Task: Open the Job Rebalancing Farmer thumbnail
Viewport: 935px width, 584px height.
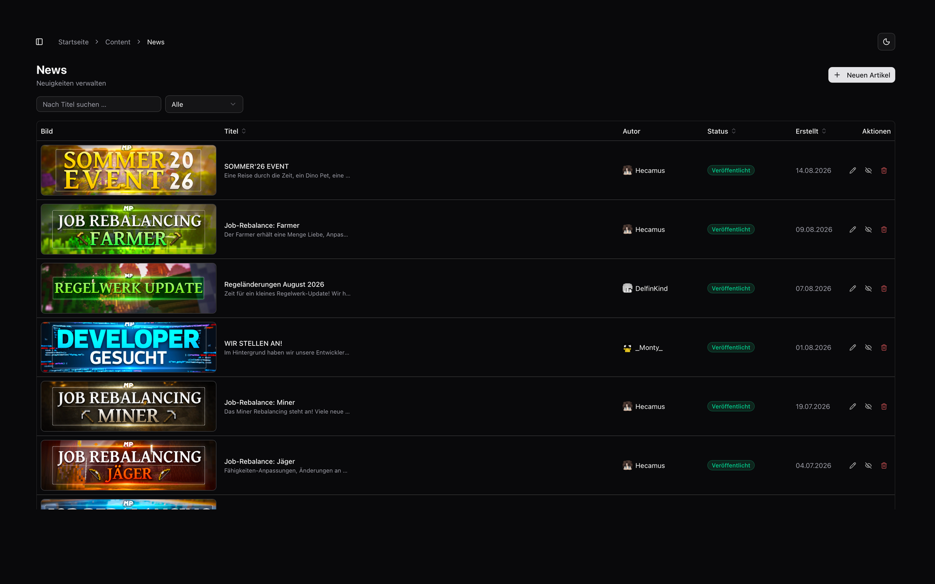Action: click(x=128, y=229)
